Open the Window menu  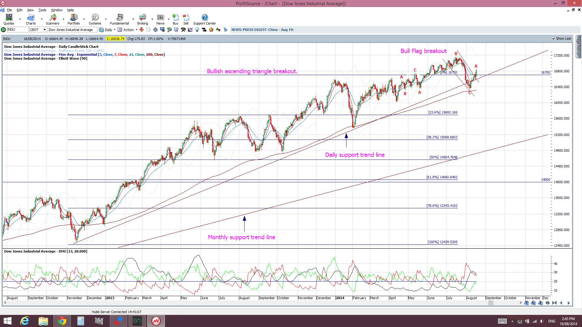coord(57,10)
